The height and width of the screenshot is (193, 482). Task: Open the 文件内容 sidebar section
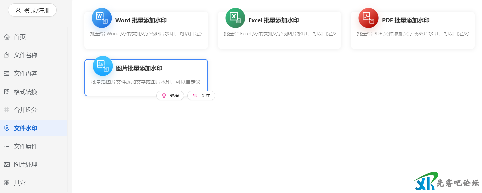click(x=25, y=74)
